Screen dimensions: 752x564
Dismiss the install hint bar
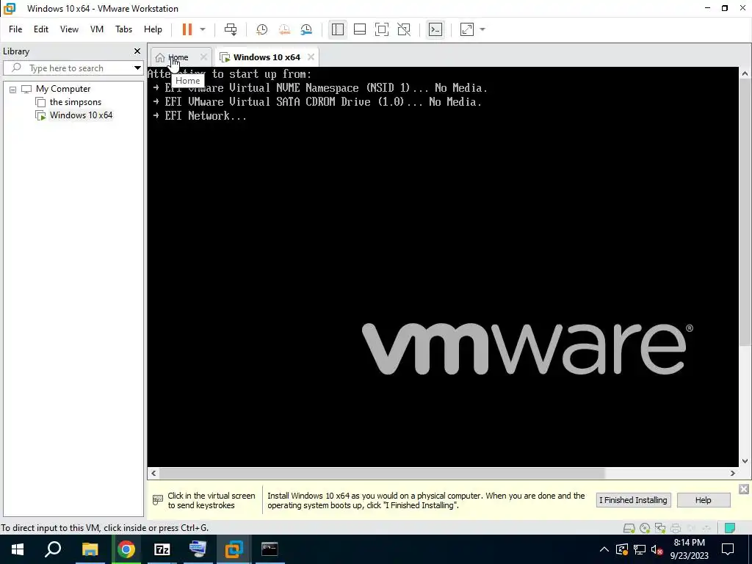click(x=744, y=489)
